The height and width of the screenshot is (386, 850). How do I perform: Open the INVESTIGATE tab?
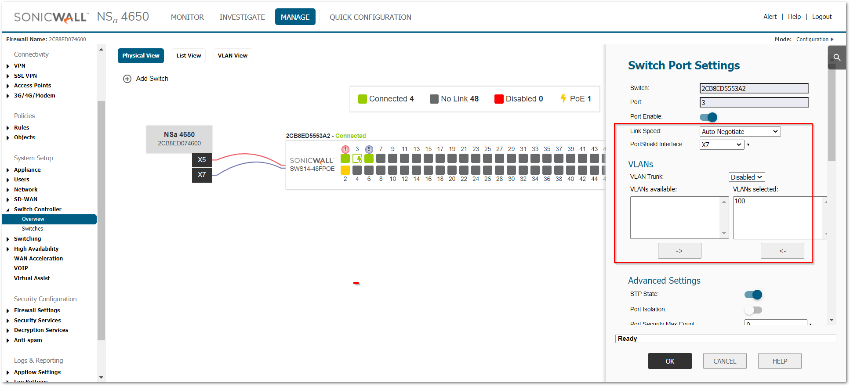(x=242, y=17)
